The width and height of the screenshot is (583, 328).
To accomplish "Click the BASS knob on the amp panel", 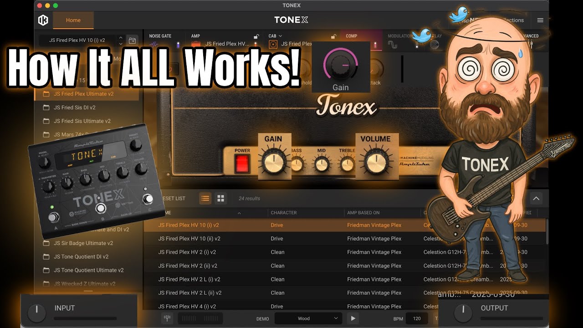I will [297, 164].
